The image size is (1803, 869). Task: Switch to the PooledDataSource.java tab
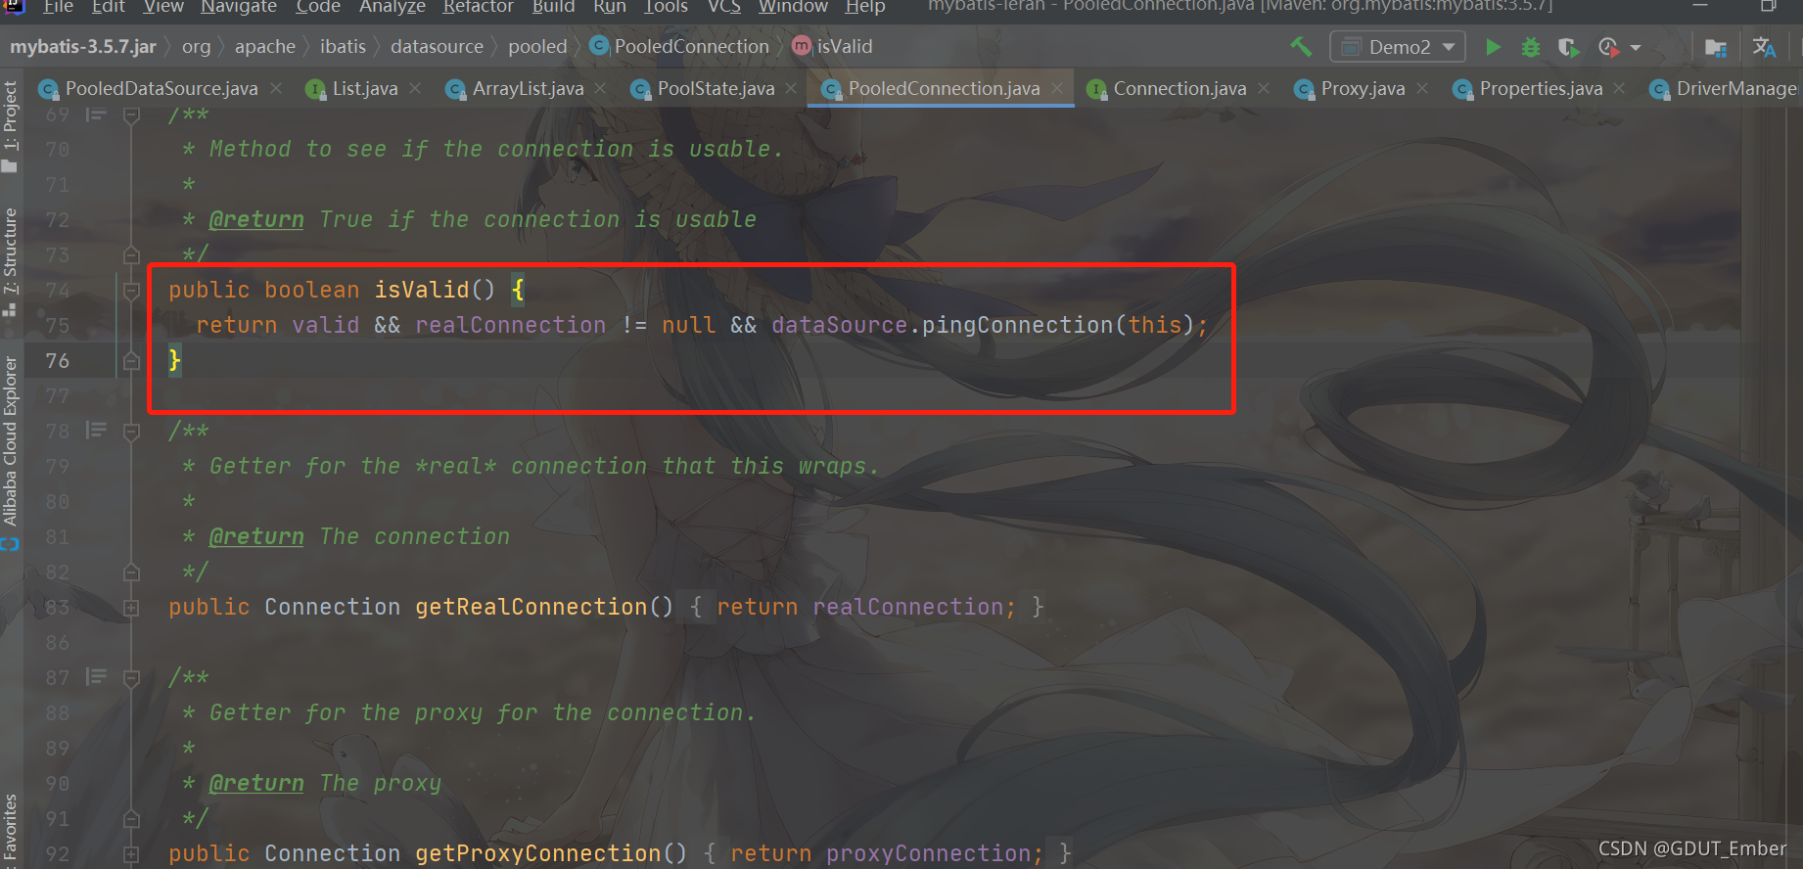(x=162, y=88)
